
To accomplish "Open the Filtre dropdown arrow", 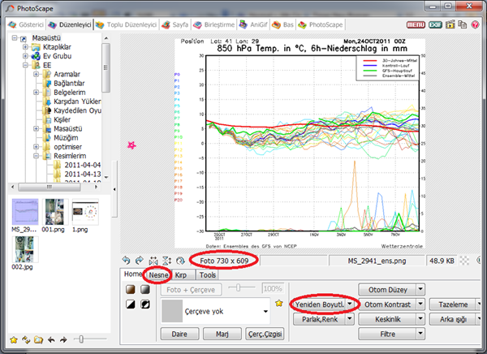I will [x=420, y=333].
